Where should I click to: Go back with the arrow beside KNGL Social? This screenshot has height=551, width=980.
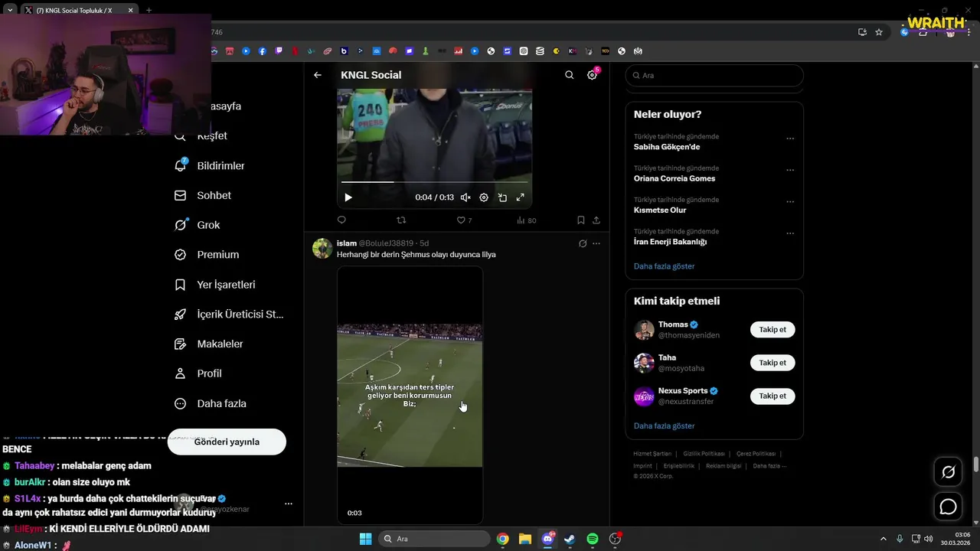click(318, 75)
